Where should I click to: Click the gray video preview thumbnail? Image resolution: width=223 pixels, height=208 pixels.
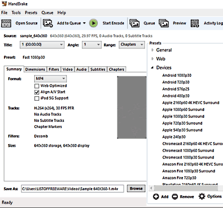pos(132,107)
